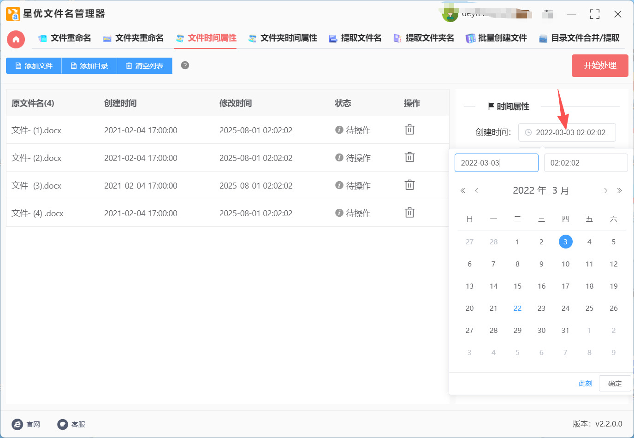
Task: Switch to 提取文件名 tab
Action: pyautogui.click(x=355, y=38)
